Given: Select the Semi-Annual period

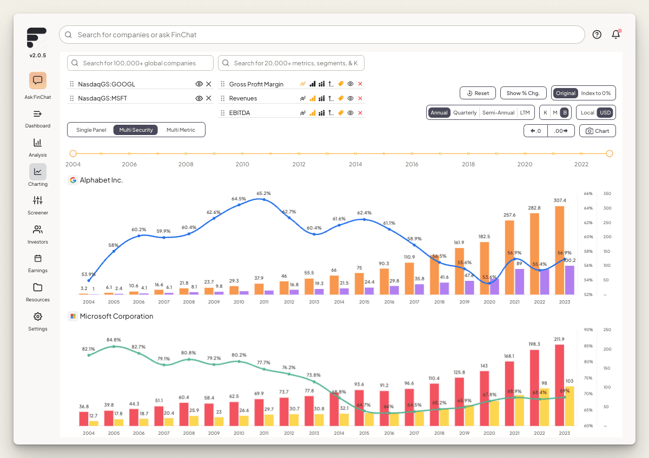Looking at the screenshot, I should click(499, 112).
